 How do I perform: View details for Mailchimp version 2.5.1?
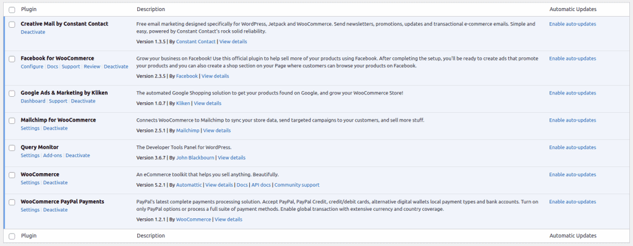[x=217, y=131]
